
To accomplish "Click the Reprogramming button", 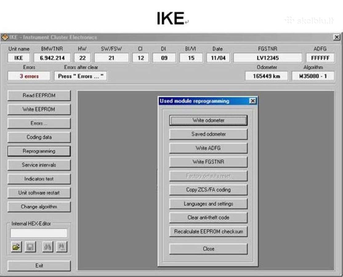I will (x=39, y=151).
